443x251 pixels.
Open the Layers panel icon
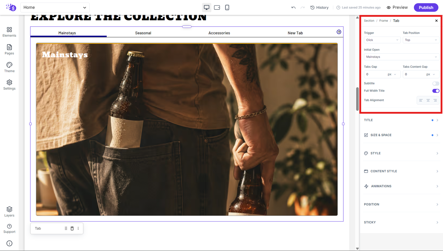[9, 209]
